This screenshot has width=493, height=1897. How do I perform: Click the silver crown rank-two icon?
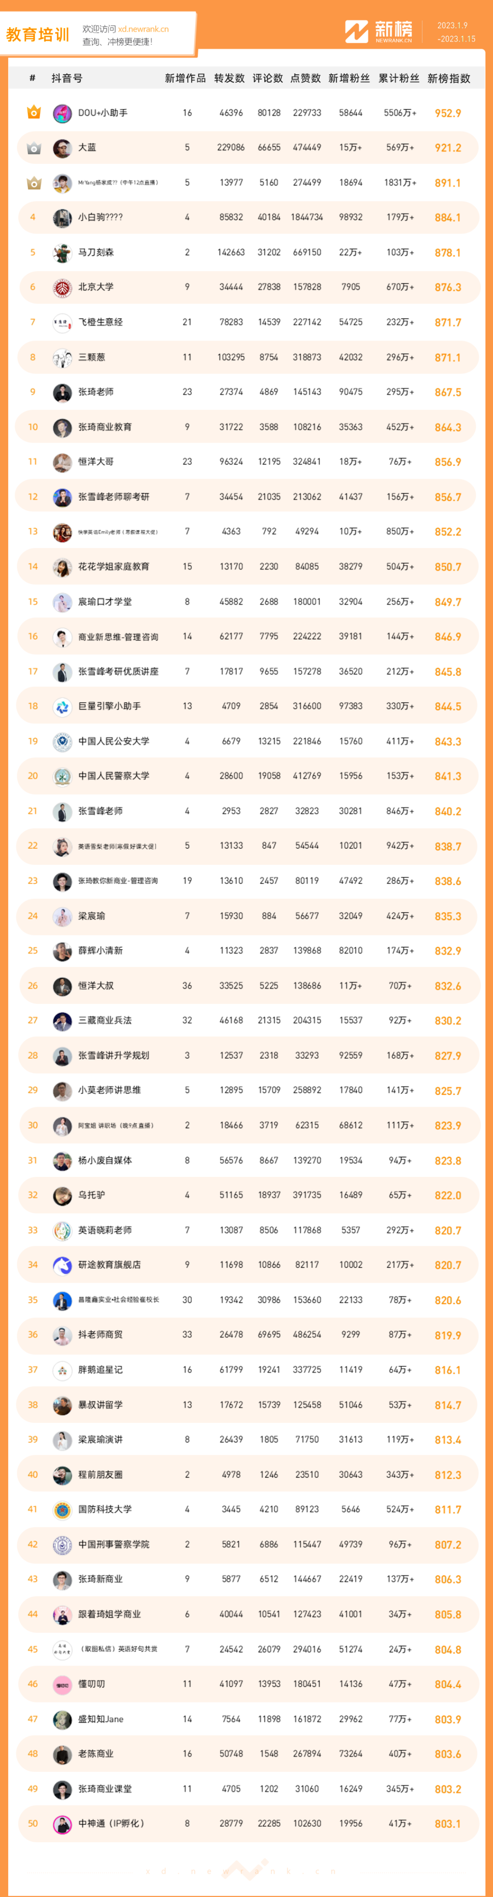coord(33,148)
